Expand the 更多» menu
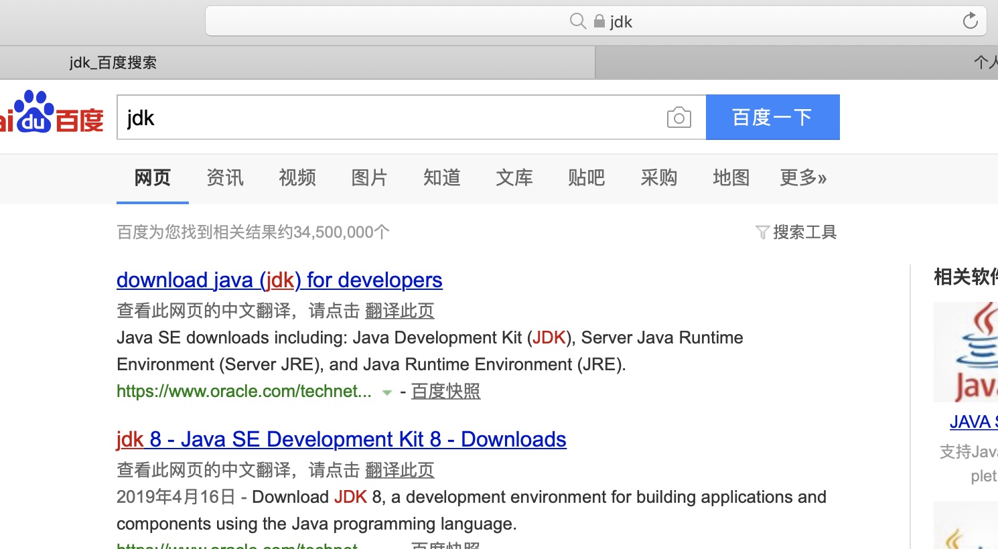998x549 pixels. [x=803, y=178]
